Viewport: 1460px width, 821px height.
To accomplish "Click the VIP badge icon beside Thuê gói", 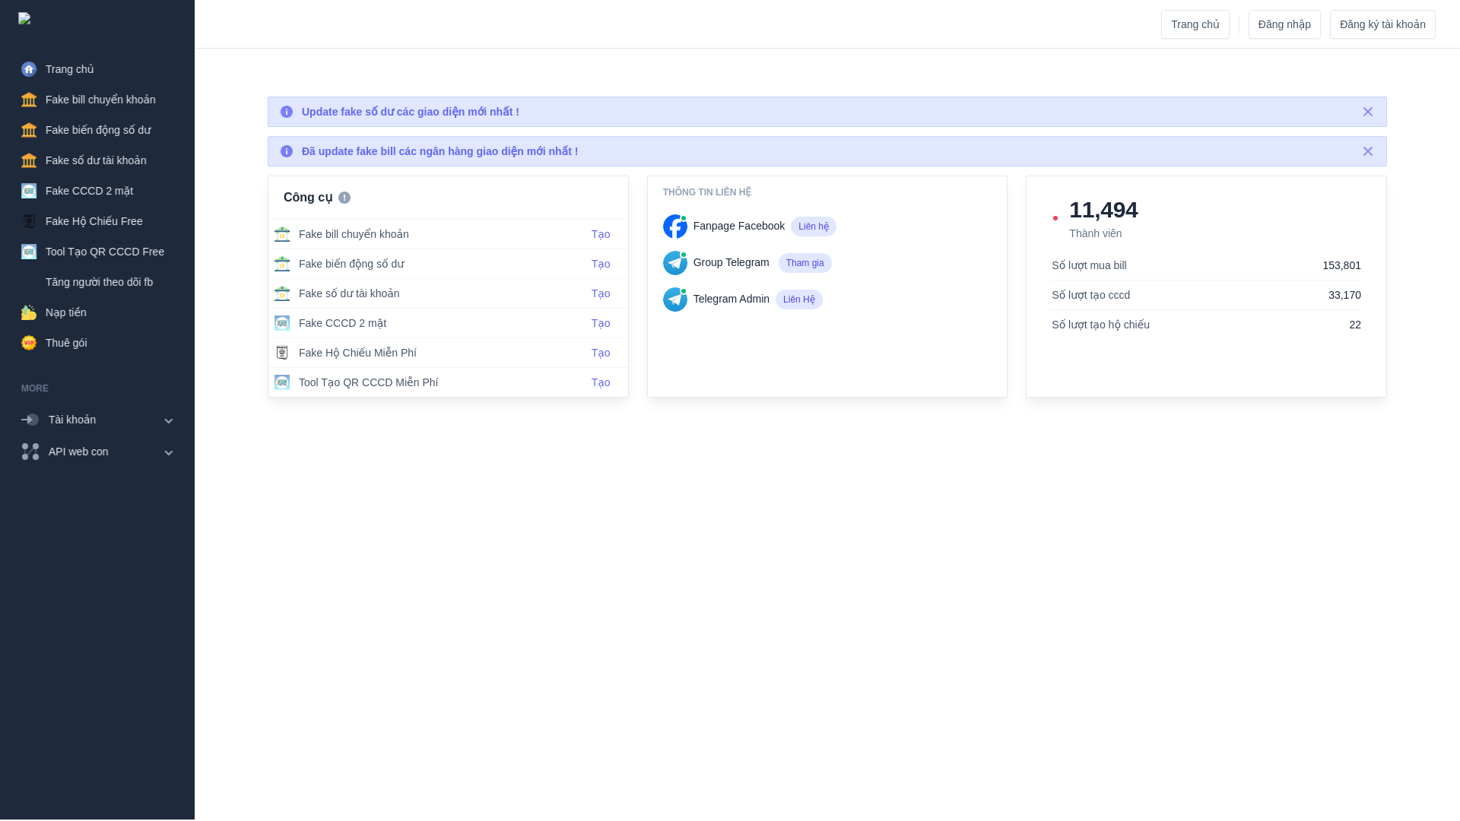I will point(29,343).
